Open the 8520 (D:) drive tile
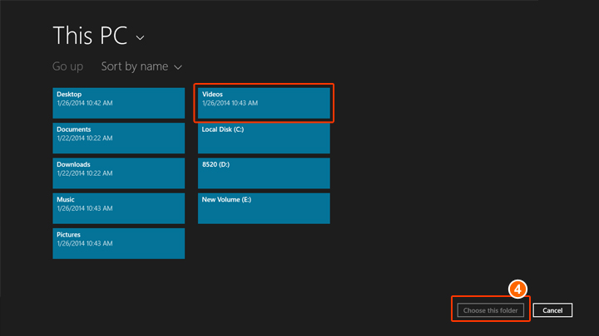Image resolution: width=599 pixels, height=336 pixels. tap(264, 173)
